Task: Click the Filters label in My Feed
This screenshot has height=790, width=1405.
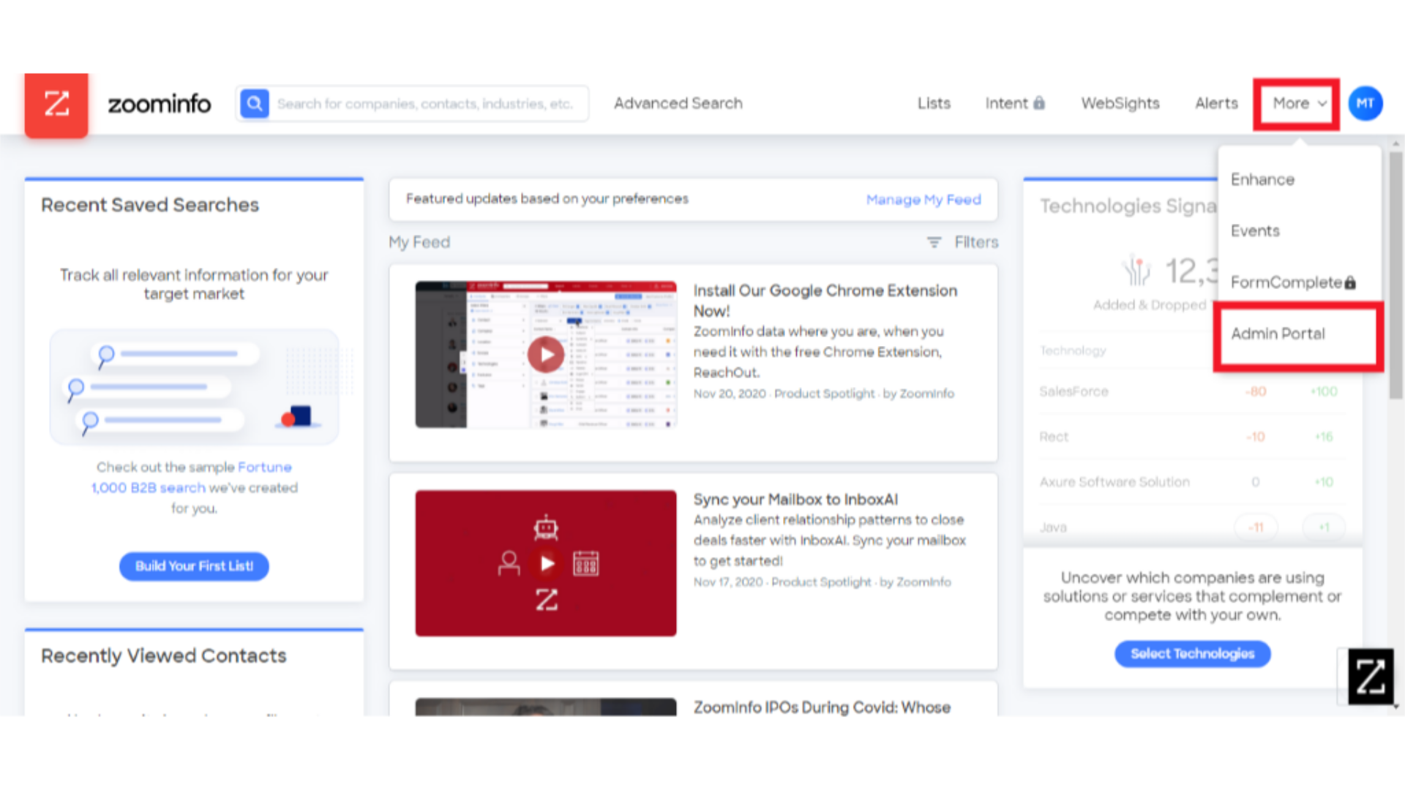Action: tap(976, 242)
